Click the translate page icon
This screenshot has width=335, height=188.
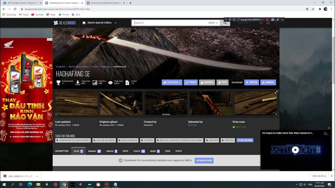(307, 9)
